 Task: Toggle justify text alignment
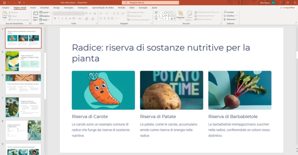[112, 18]
